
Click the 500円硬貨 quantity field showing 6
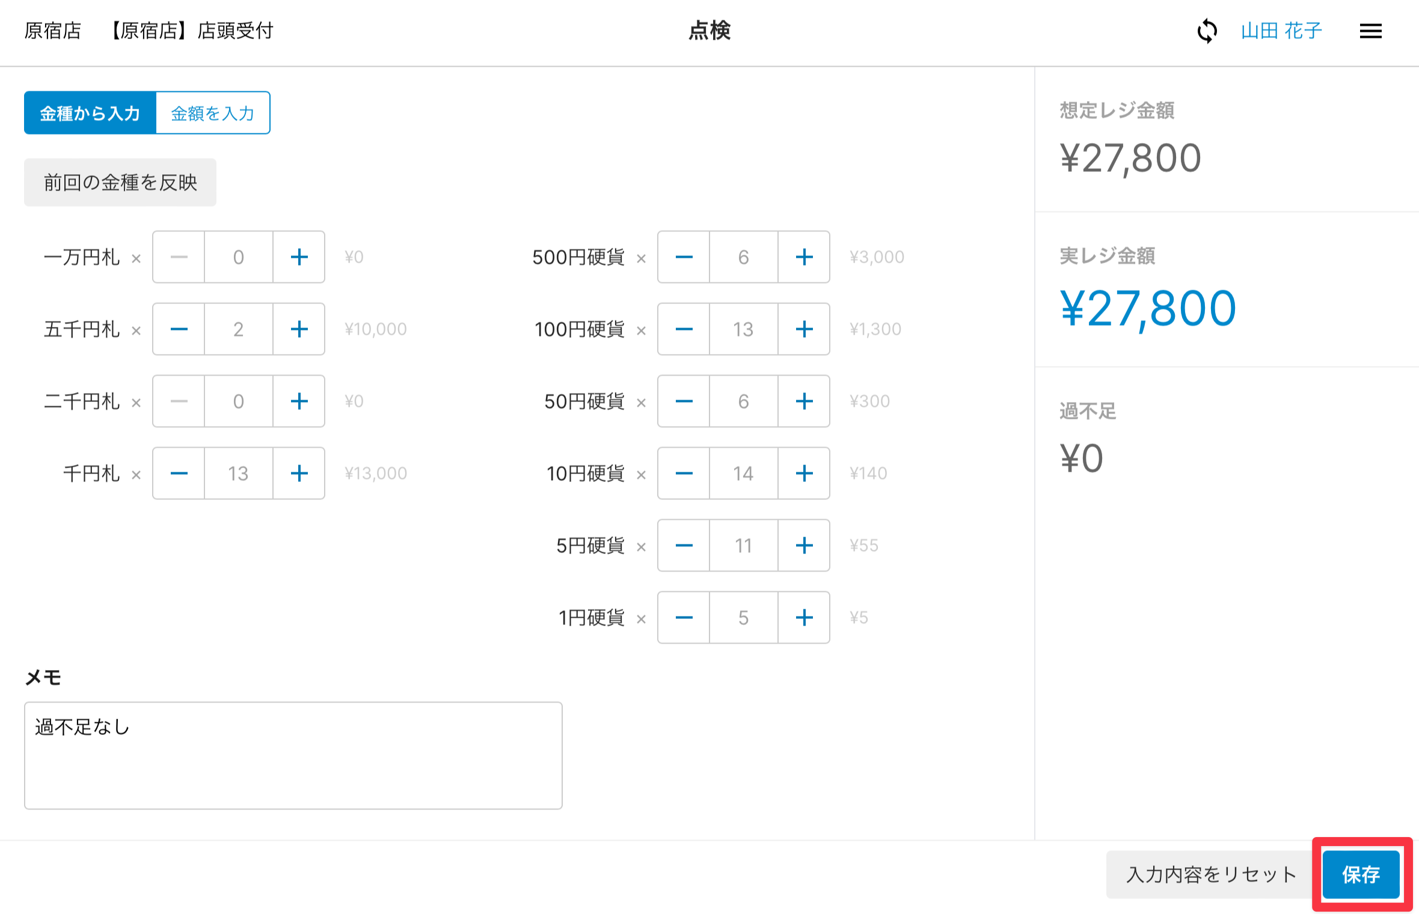[744, 257]
